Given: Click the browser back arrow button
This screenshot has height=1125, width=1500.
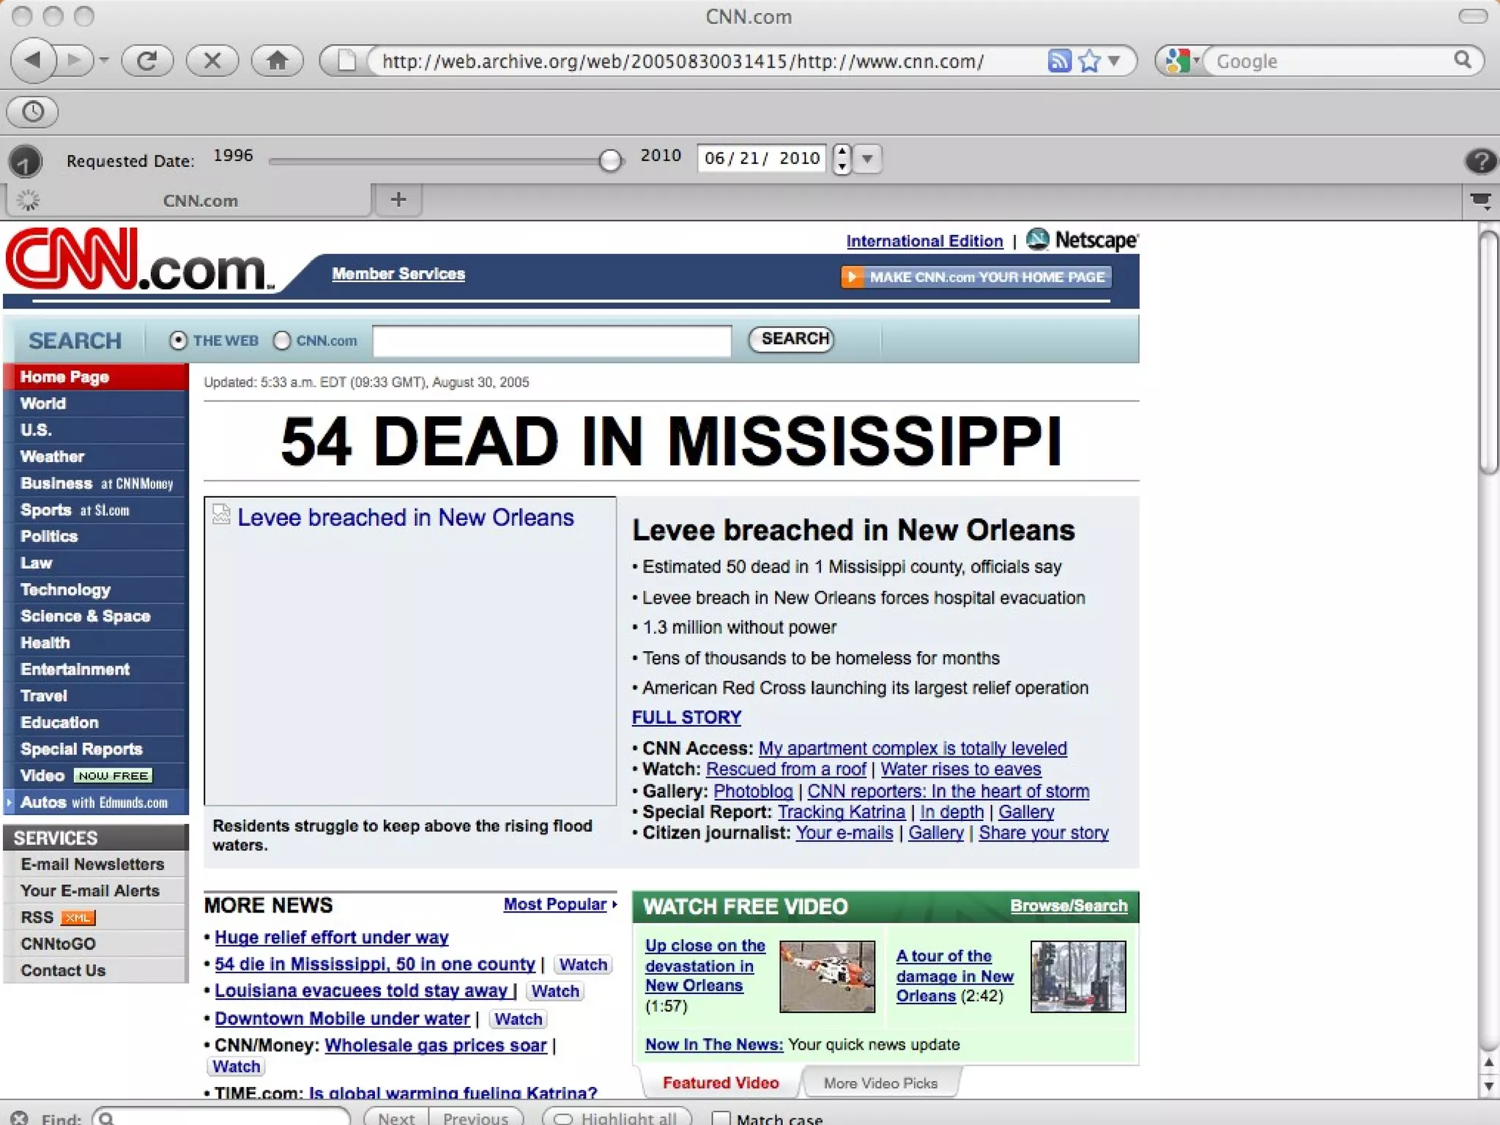Looking at the screenshot, I should click(x=34, y=60).
